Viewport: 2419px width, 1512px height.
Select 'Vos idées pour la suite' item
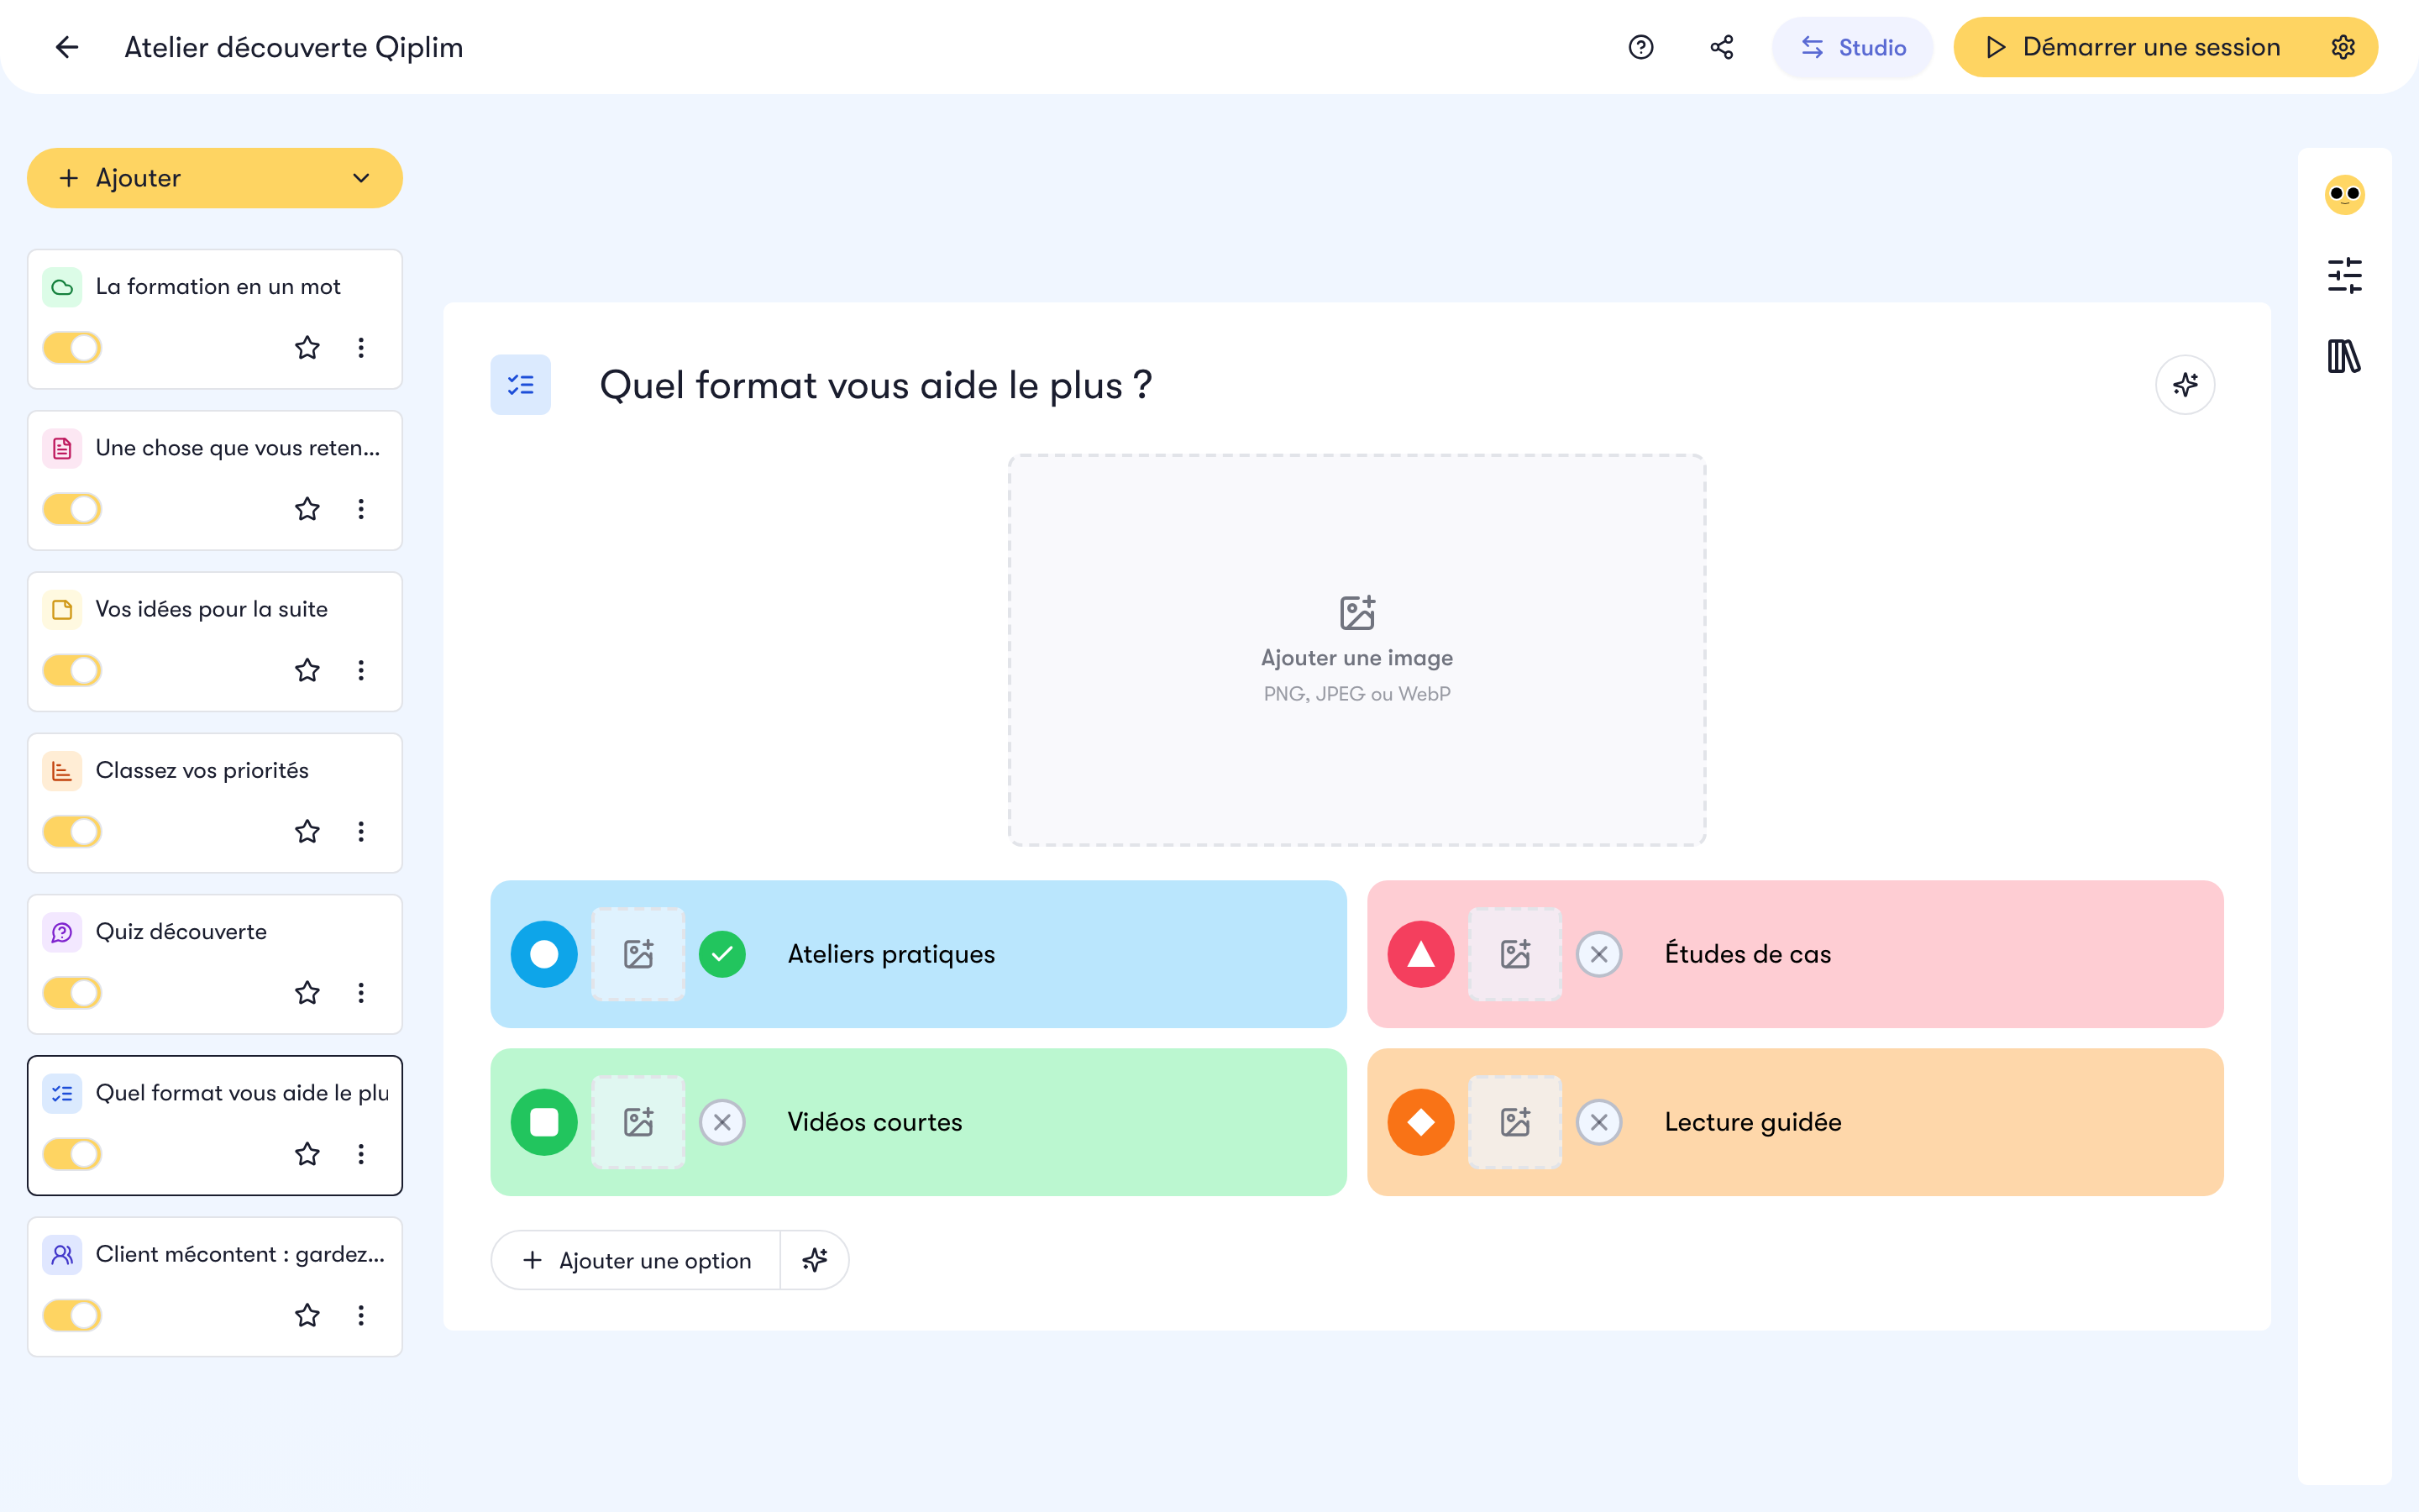(215, 642)
